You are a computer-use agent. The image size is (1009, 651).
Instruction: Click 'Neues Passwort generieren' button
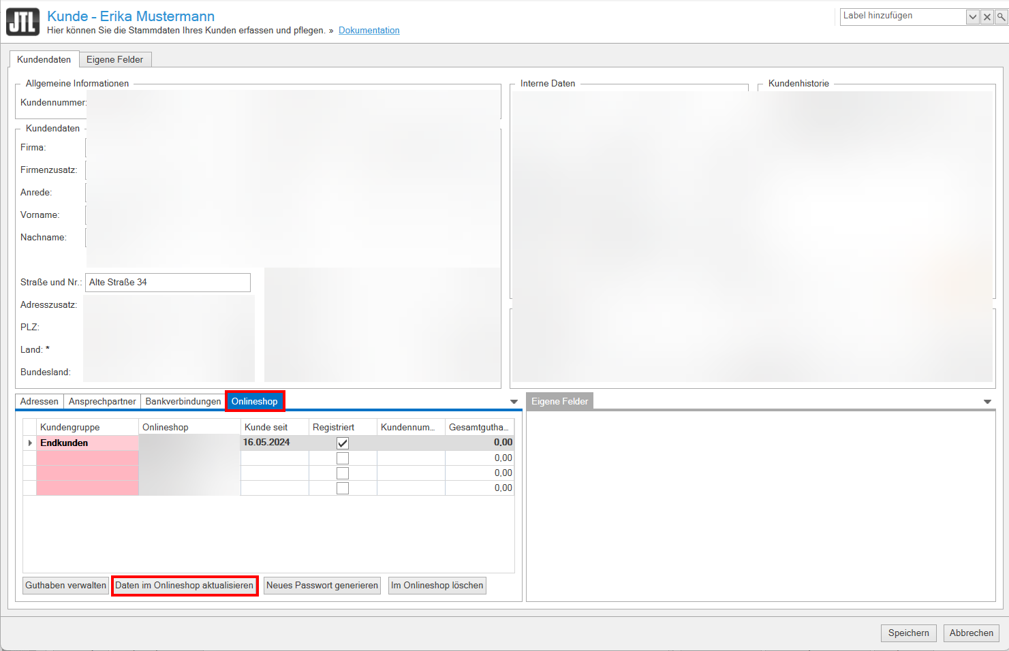[x=322, y=586]
